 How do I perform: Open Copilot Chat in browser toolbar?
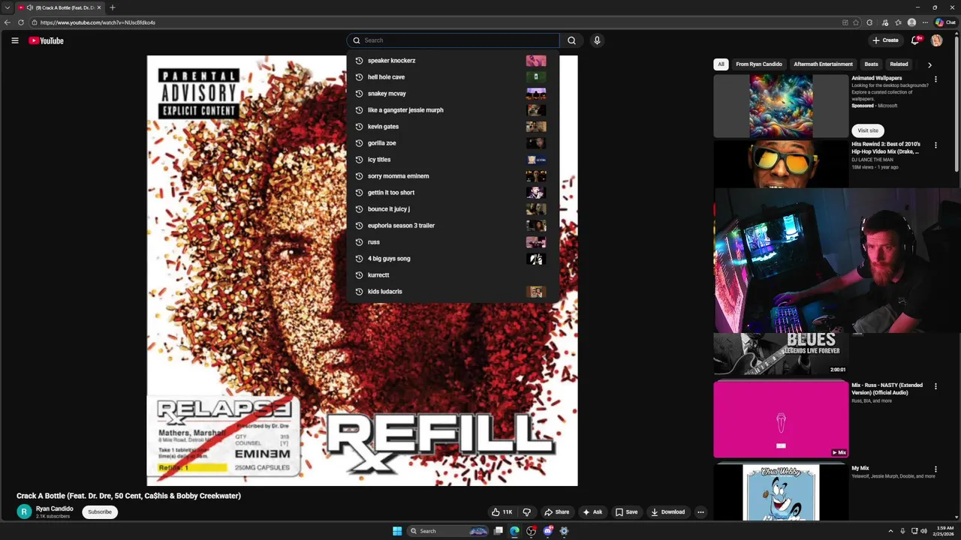945,22
